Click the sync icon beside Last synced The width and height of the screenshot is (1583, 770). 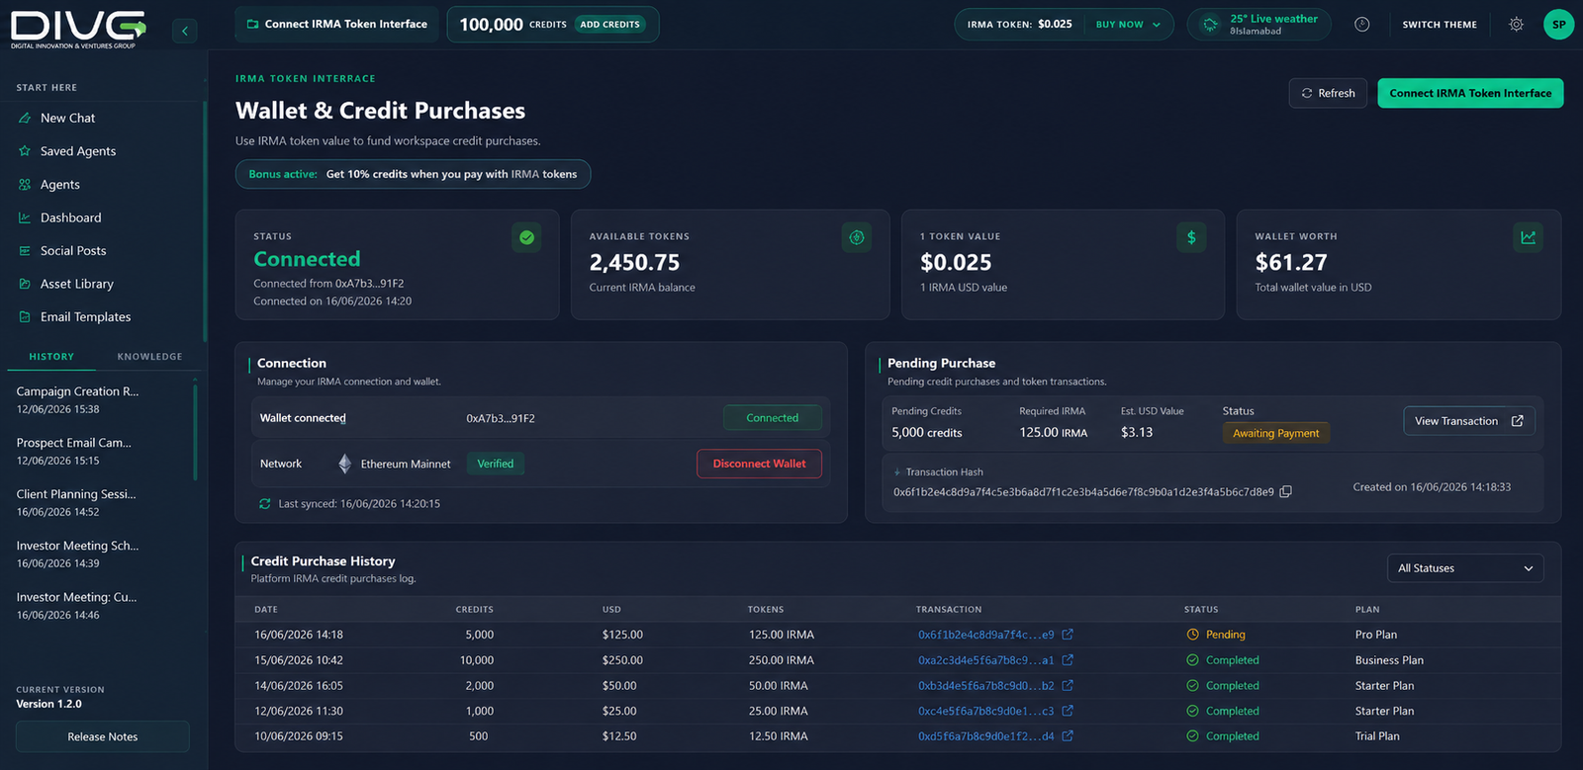pos(264,504)
